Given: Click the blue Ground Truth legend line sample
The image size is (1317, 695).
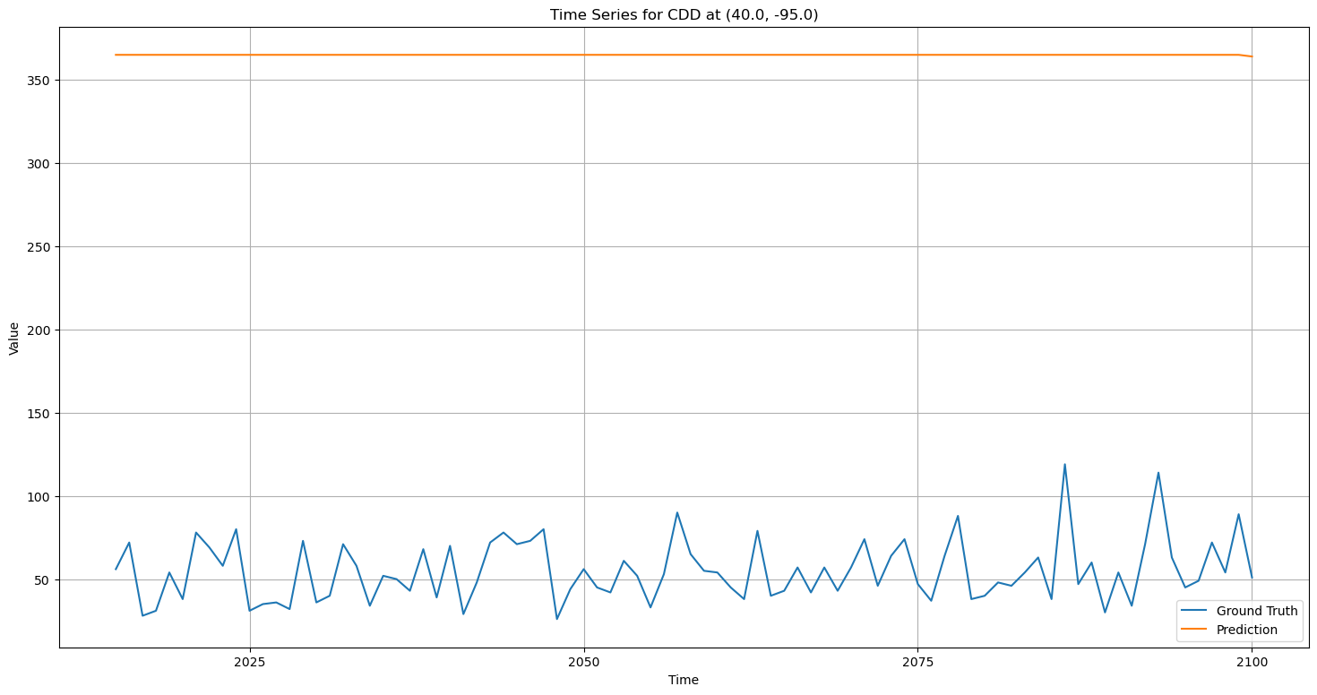Looking at the screenshot, I should 1196,612.
